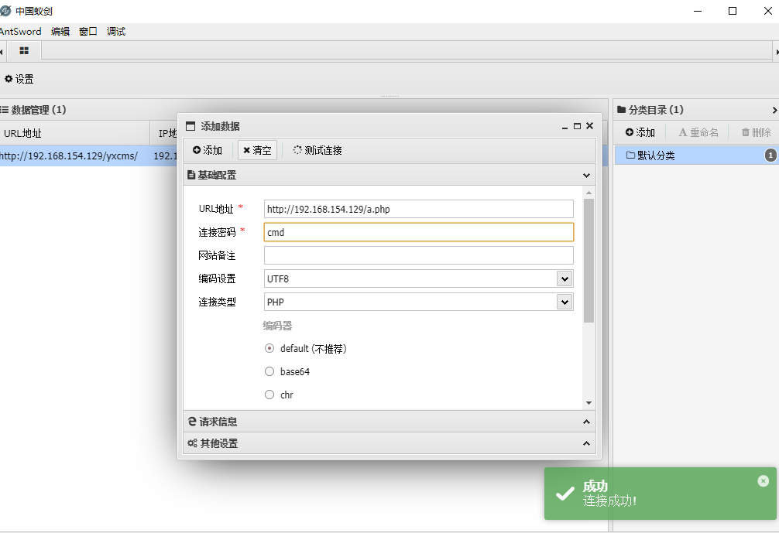Click the 添加 button in 添加数据 dialog
Viewport: 779px width, 533px height.
point(208,150)
